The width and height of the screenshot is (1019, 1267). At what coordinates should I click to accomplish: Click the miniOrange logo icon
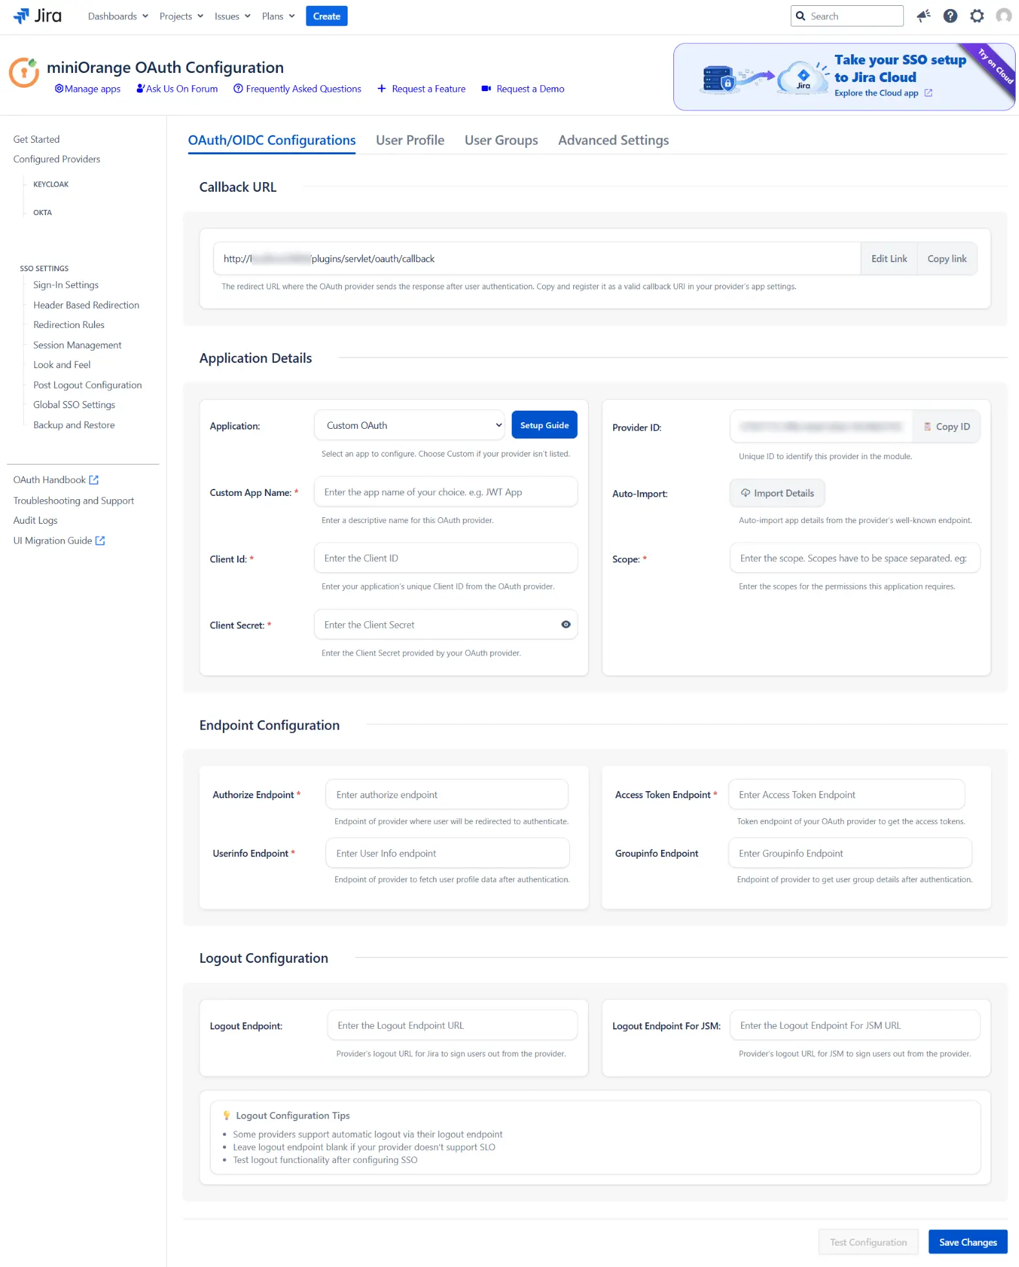[x=24, y=72]
